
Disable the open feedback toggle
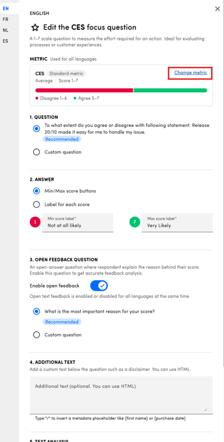[x=99, y=286]
